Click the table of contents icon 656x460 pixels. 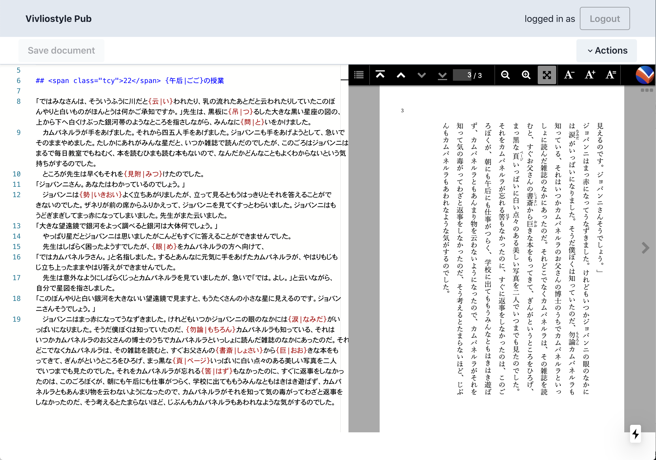[359, 76]
